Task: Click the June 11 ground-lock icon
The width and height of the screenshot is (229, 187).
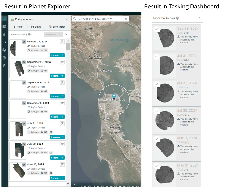Action: tap(51, 173)
